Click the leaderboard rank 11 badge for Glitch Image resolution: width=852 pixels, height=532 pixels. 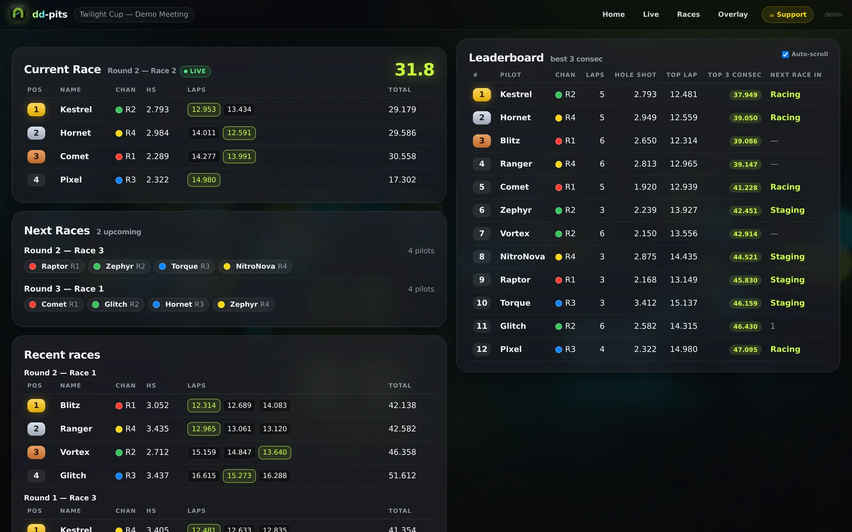482,326
